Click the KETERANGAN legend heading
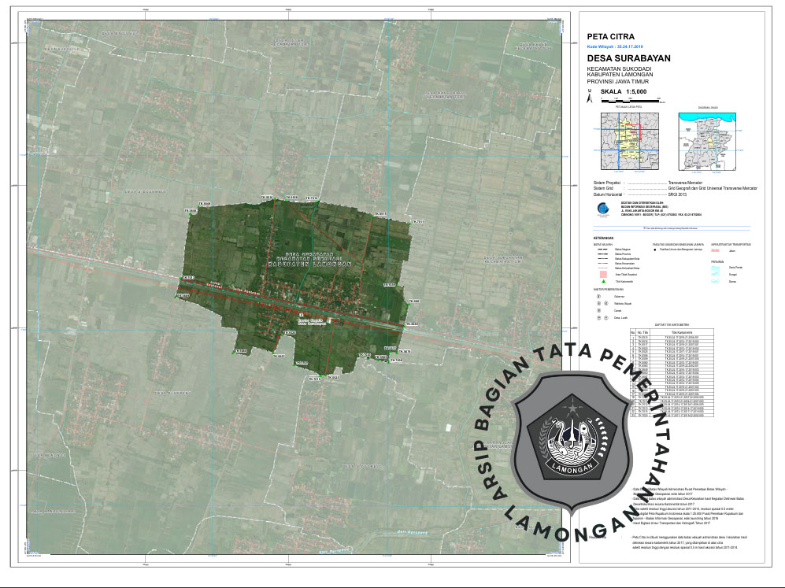The height and width of the screenshot is (588, 785). tap(605, 238)
